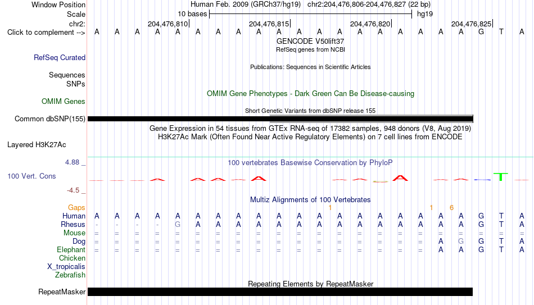
Task: Click 'Multiz Alignments of 100 Vertebrates' title
Action: click(310, 200)
